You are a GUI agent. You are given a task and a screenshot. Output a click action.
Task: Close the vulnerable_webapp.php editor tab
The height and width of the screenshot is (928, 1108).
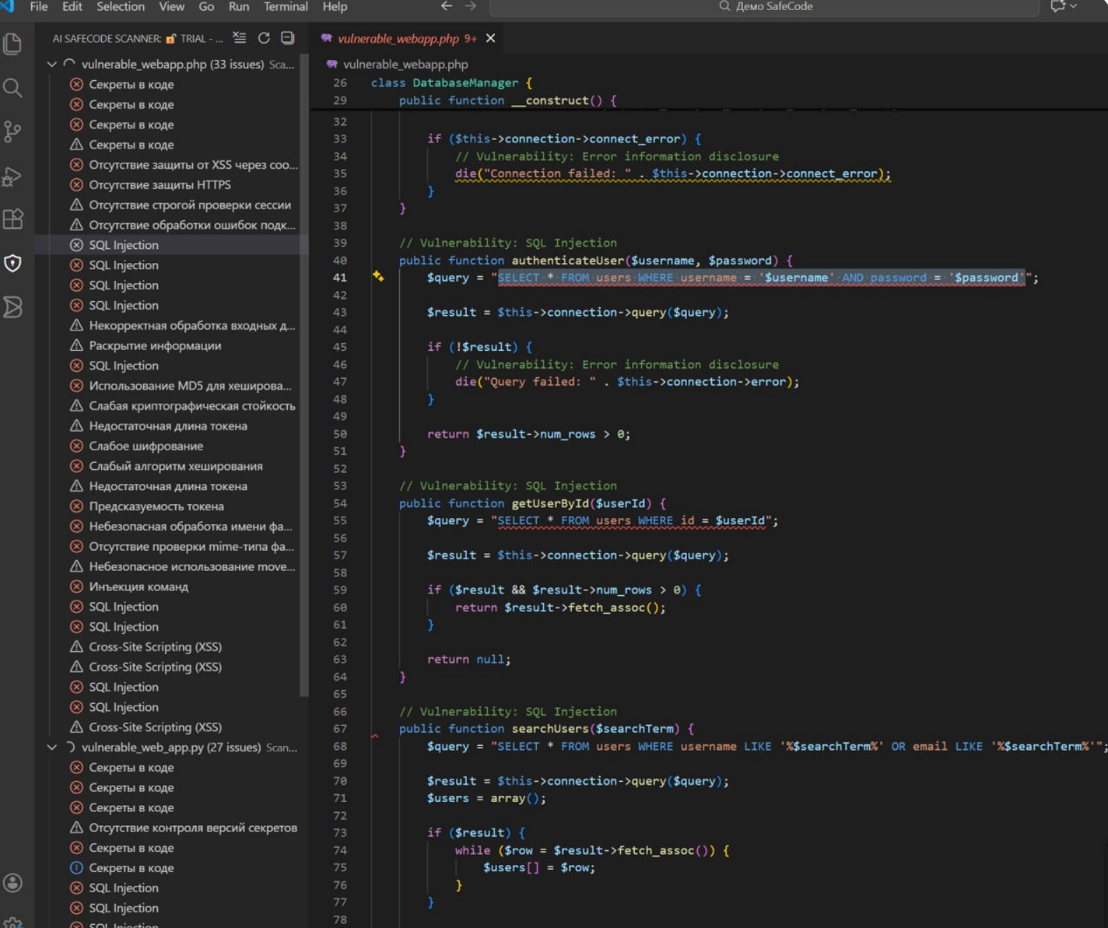(x=491, y=38)
